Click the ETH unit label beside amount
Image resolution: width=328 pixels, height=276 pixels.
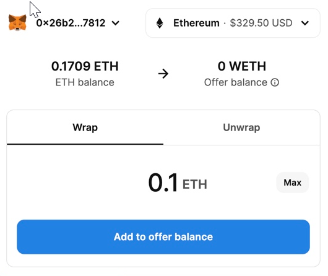tap(195, 184)
